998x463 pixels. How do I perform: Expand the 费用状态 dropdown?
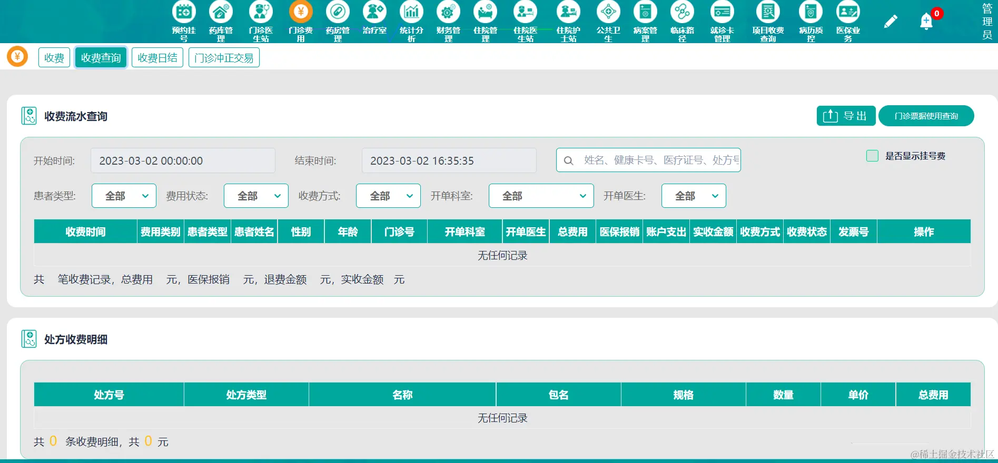(256, 196)
